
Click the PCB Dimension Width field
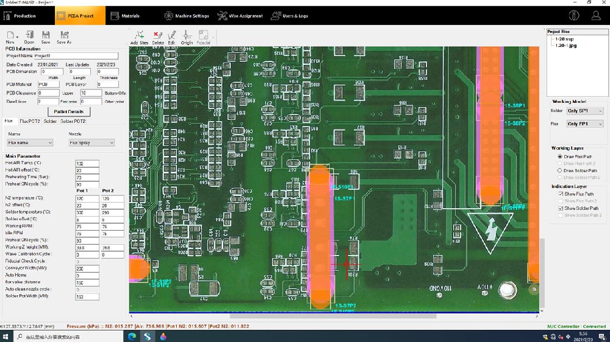(x=52, y=71)
